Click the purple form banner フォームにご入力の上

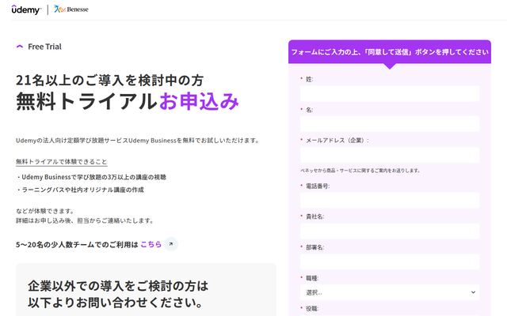[390, 52]
